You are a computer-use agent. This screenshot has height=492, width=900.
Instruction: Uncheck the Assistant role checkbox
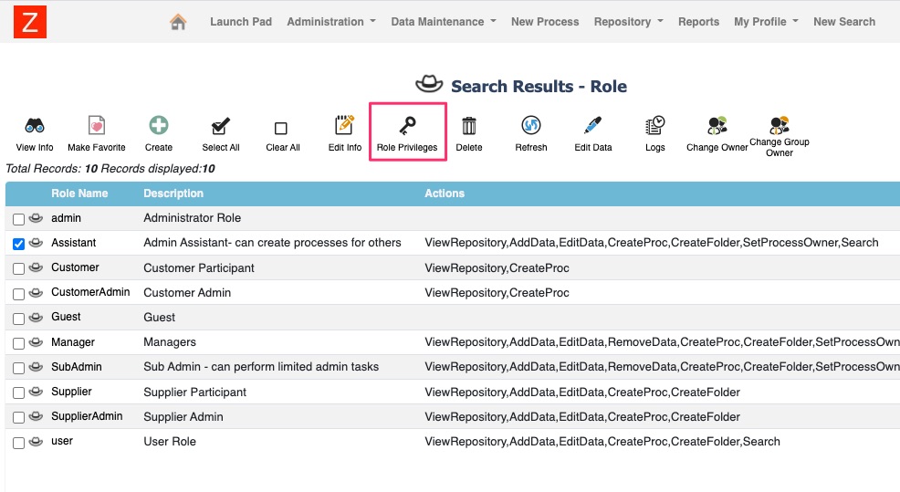[x=18, y=244]
